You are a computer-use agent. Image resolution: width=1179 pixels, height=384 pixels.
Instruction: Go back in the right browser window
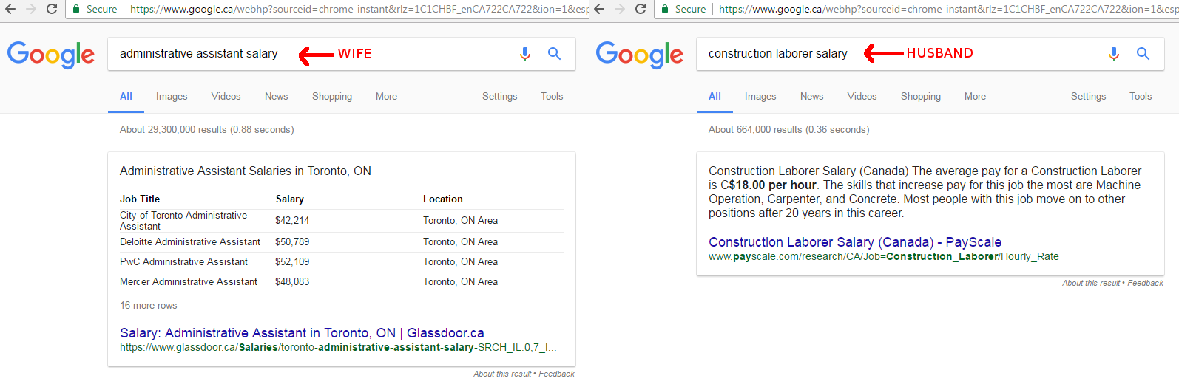[x=599, y=9]
